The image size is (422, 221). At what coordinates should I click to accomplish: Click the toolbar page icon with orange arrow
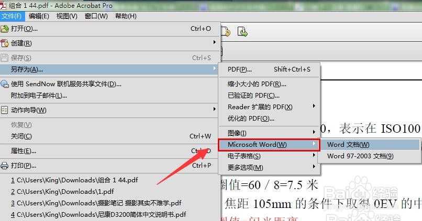point(226,31)
